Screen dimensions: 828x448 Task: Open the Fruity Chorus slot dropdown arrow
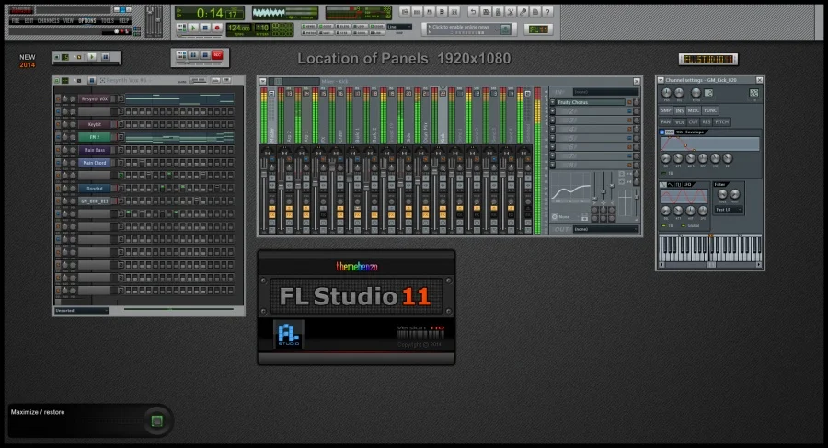553,102
